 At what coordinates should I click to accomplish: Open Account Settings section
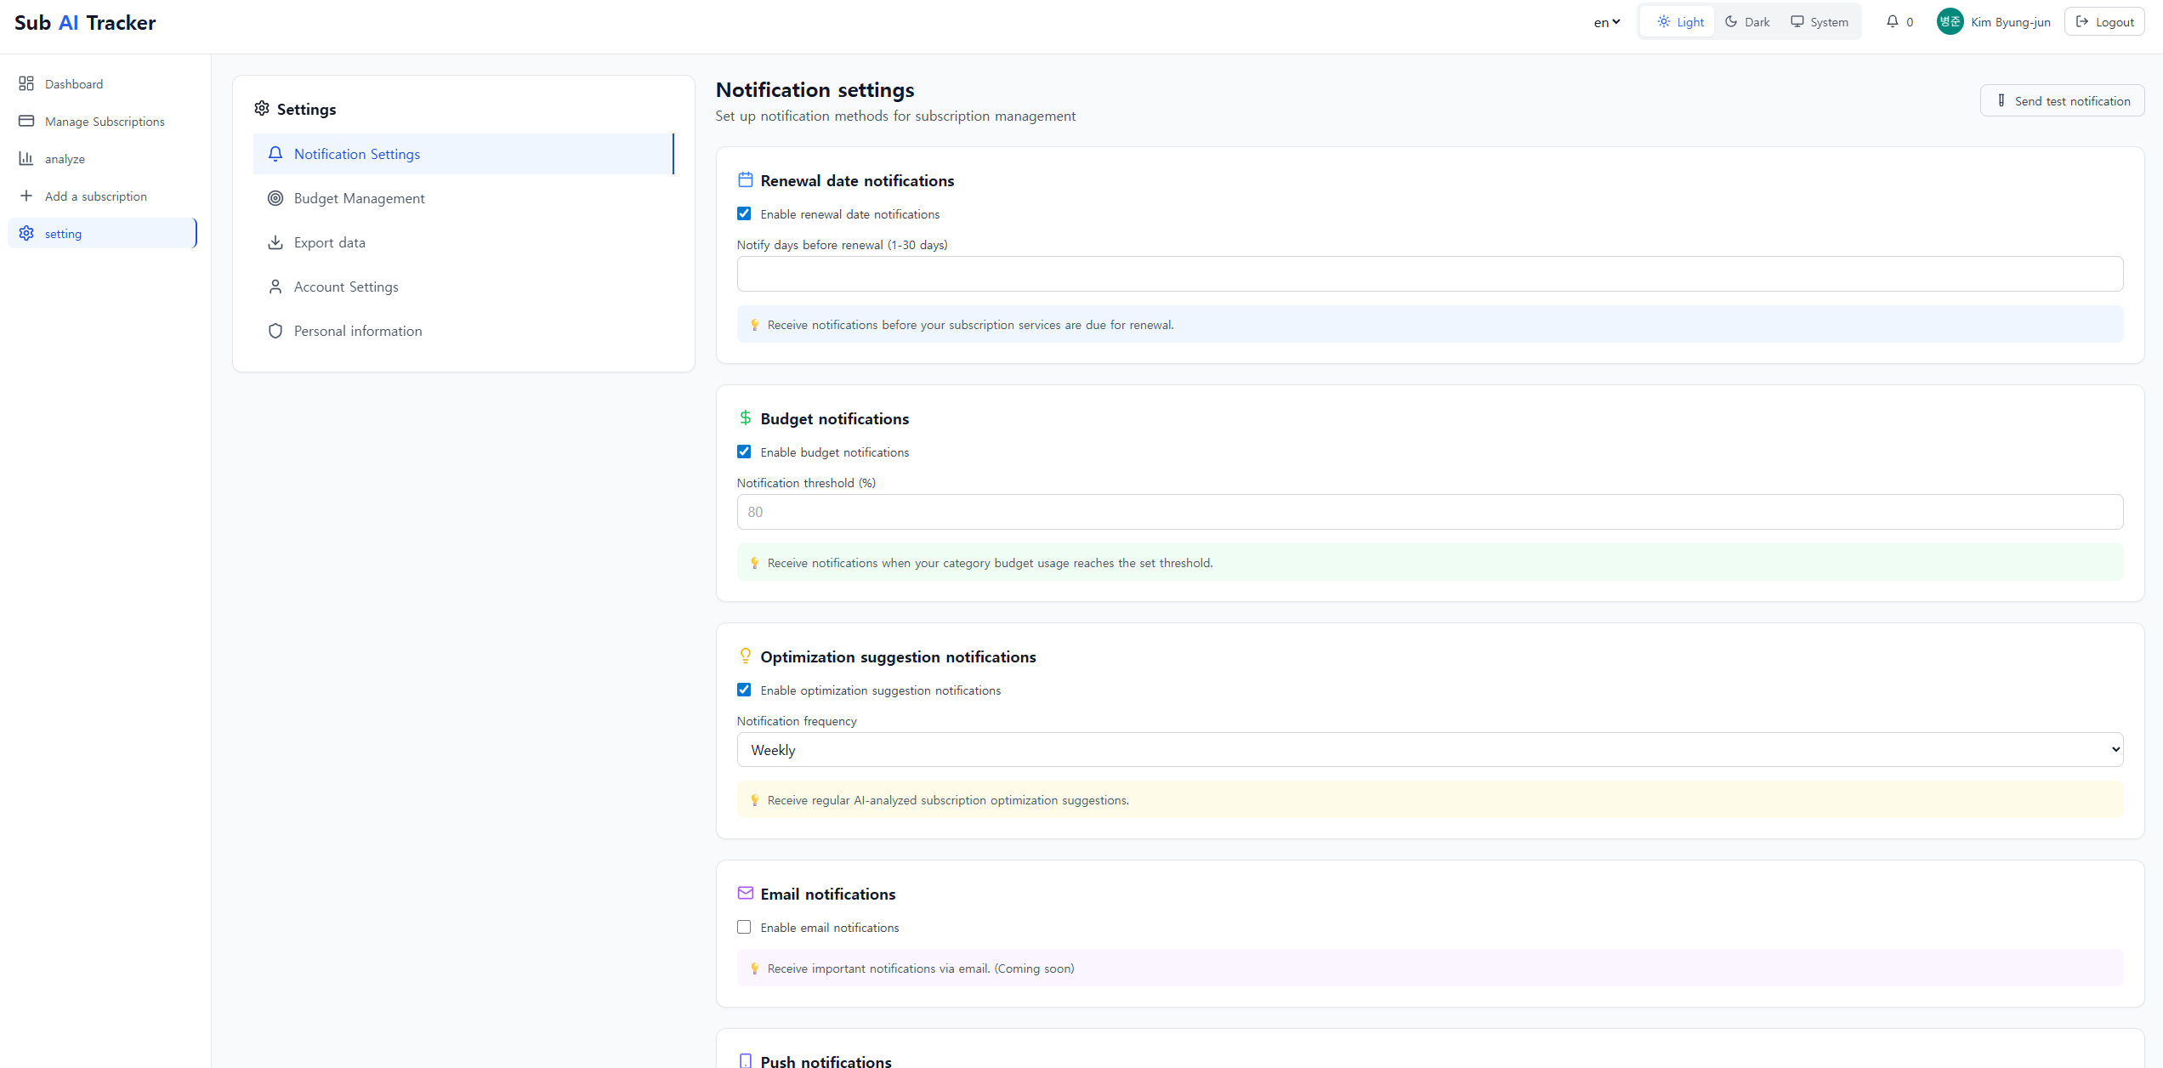pyautogui.click(x=346, y=287)
